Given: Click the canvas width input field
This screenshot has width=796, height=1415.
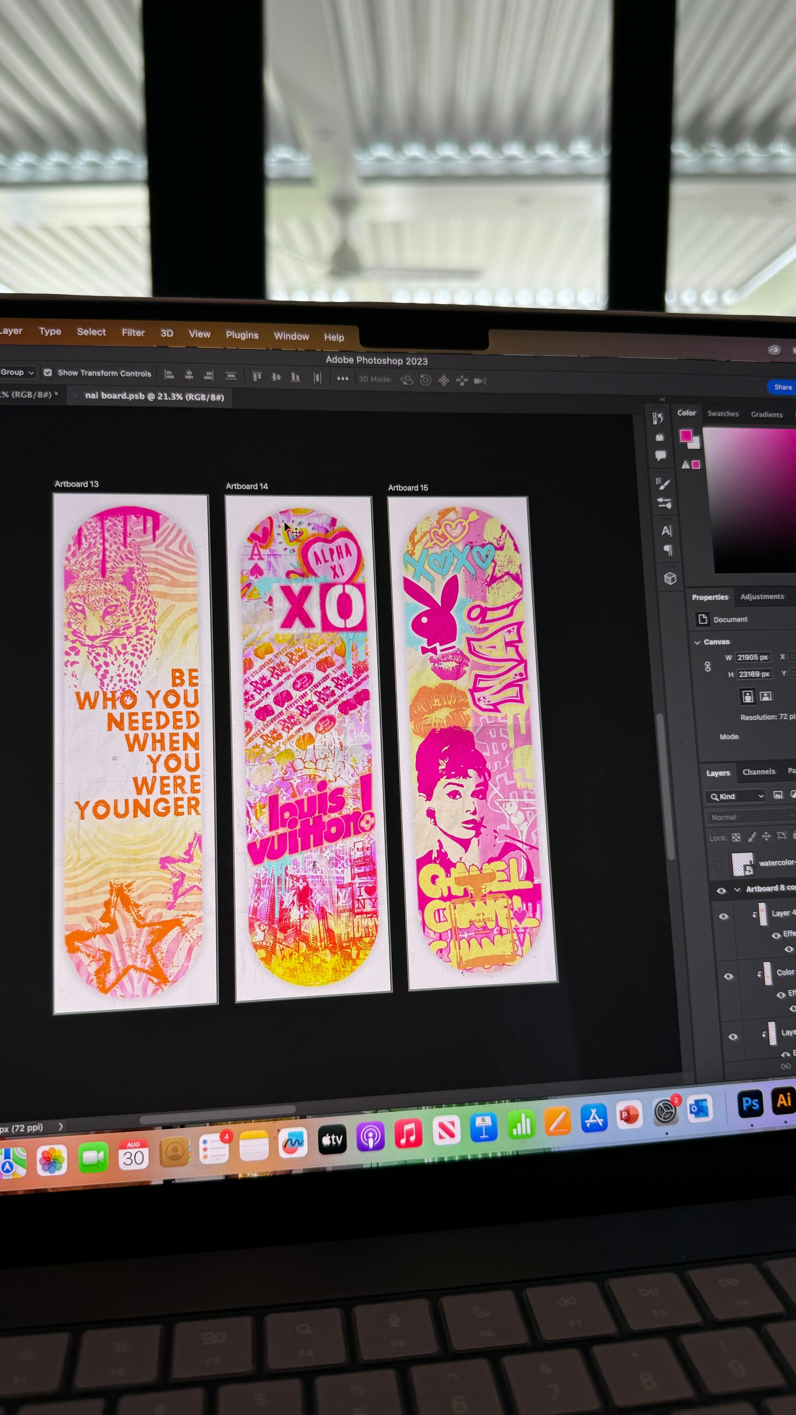Looking at the screenshot, I should (x=752, y=657).
